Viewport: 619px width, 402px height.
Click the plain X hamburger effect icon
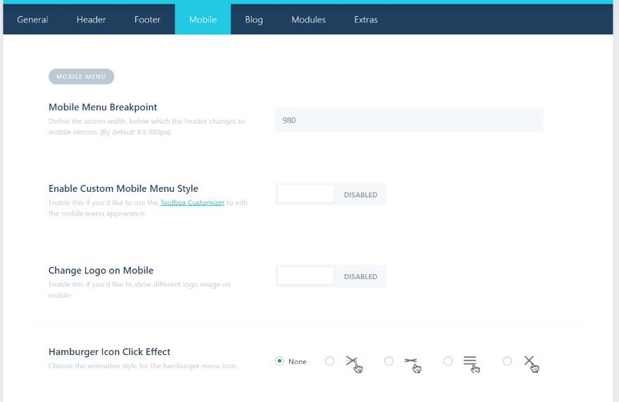click(x=531, y=363)
